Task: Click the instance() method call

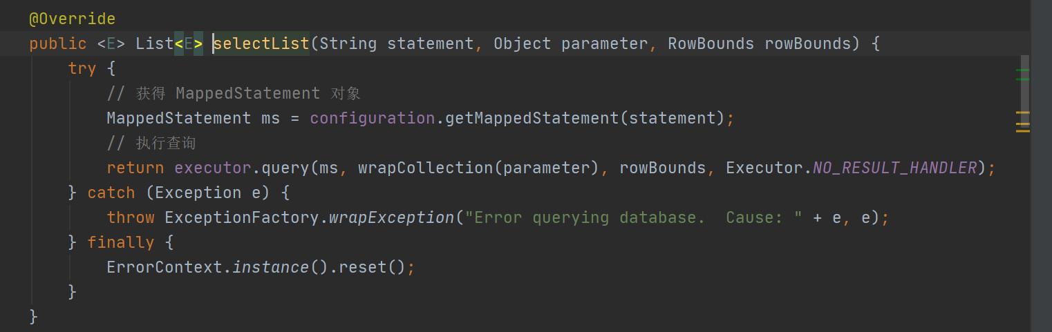Action: coord(281,267)
